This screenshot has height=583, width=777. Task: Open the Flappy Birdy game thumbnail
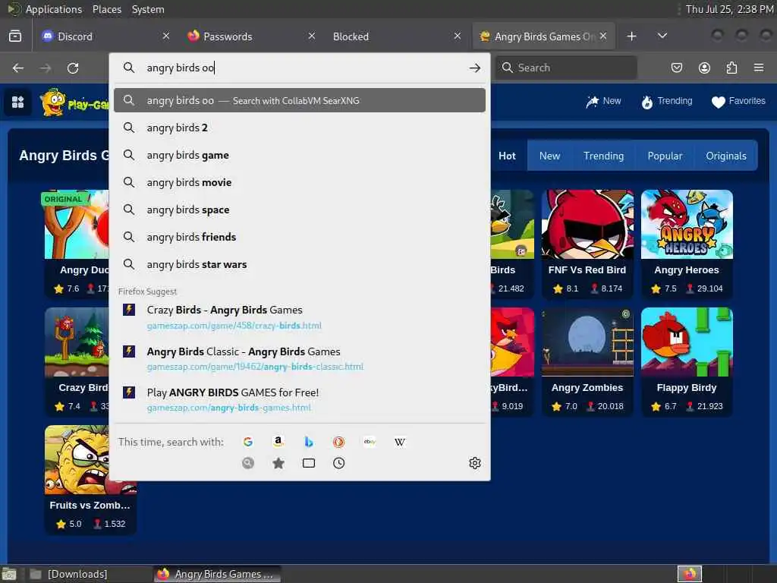[686, 342]
